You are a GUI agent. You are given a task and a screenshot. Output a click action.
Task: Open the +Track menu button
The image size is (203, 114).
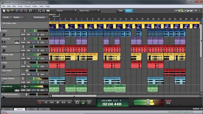(x=7, y=17)
